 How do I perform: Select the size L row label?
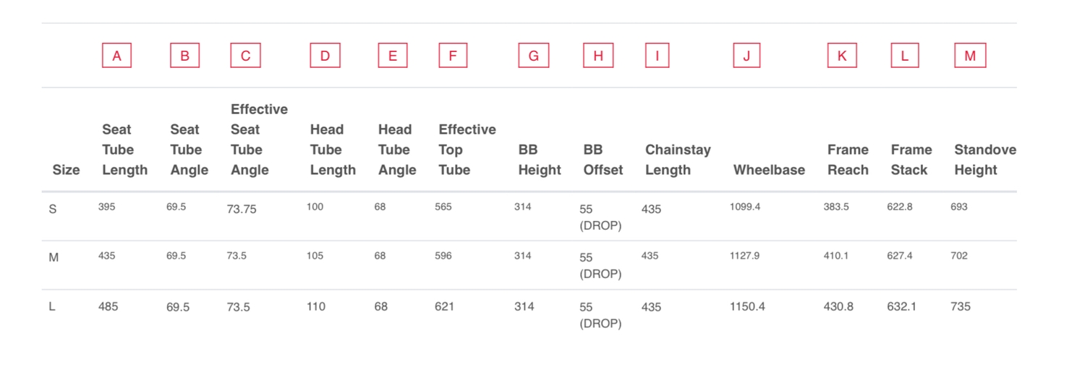coord(51,306)
